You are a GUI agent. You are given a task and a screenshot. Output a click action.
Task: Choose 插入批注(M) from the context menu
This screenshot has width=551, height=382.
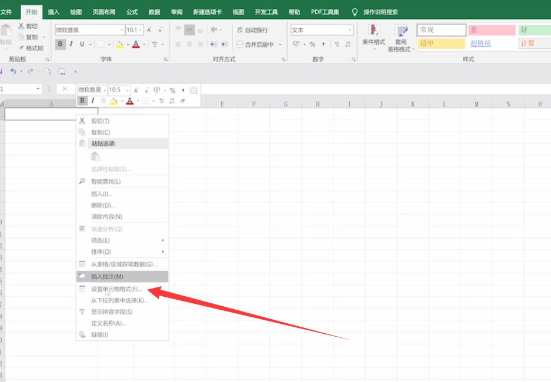click(122, 277)
